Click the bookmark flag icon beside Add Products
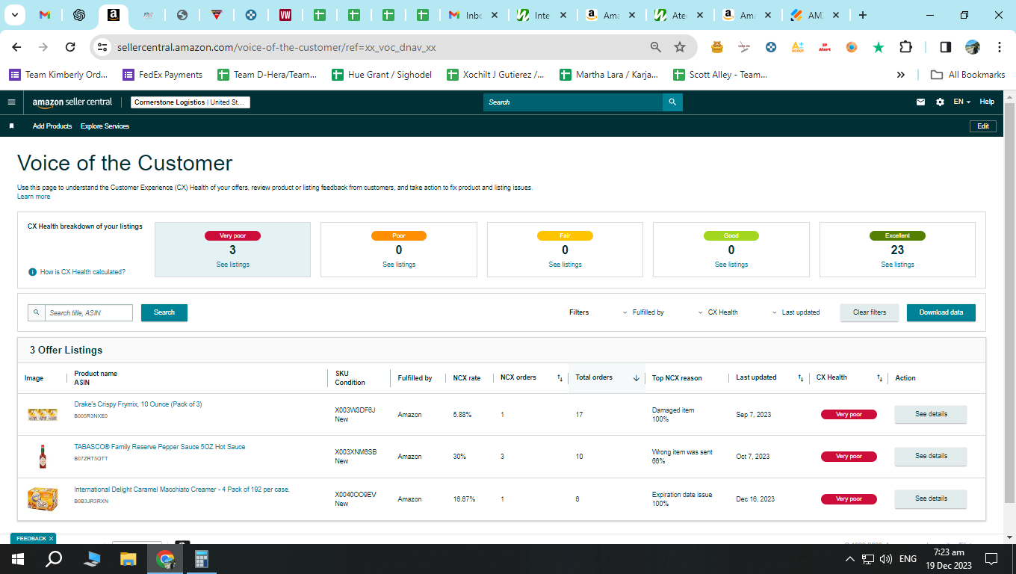Viewport: 1016px width, 574px height. tap(11, 126)
